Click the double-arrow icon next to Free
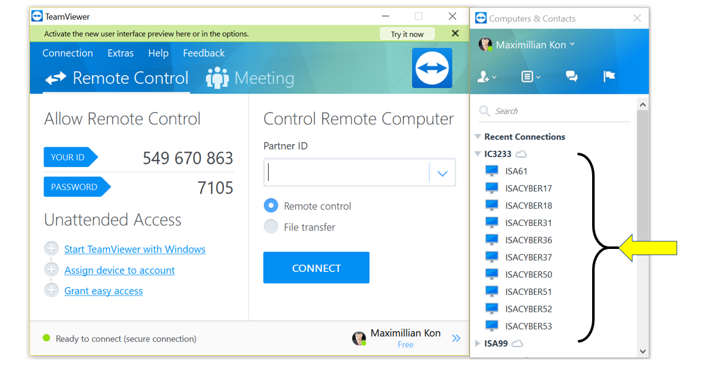The width and height of the screenshot is (702, 370). point(456,338)
